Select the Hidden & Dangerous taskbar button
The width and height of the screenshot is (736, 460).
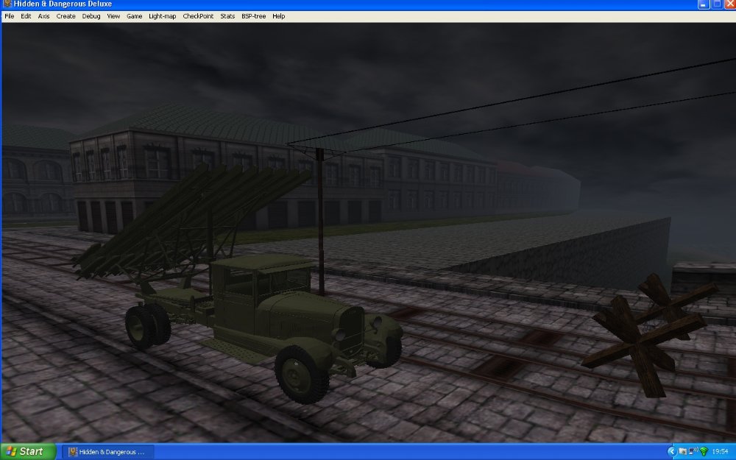107,451
